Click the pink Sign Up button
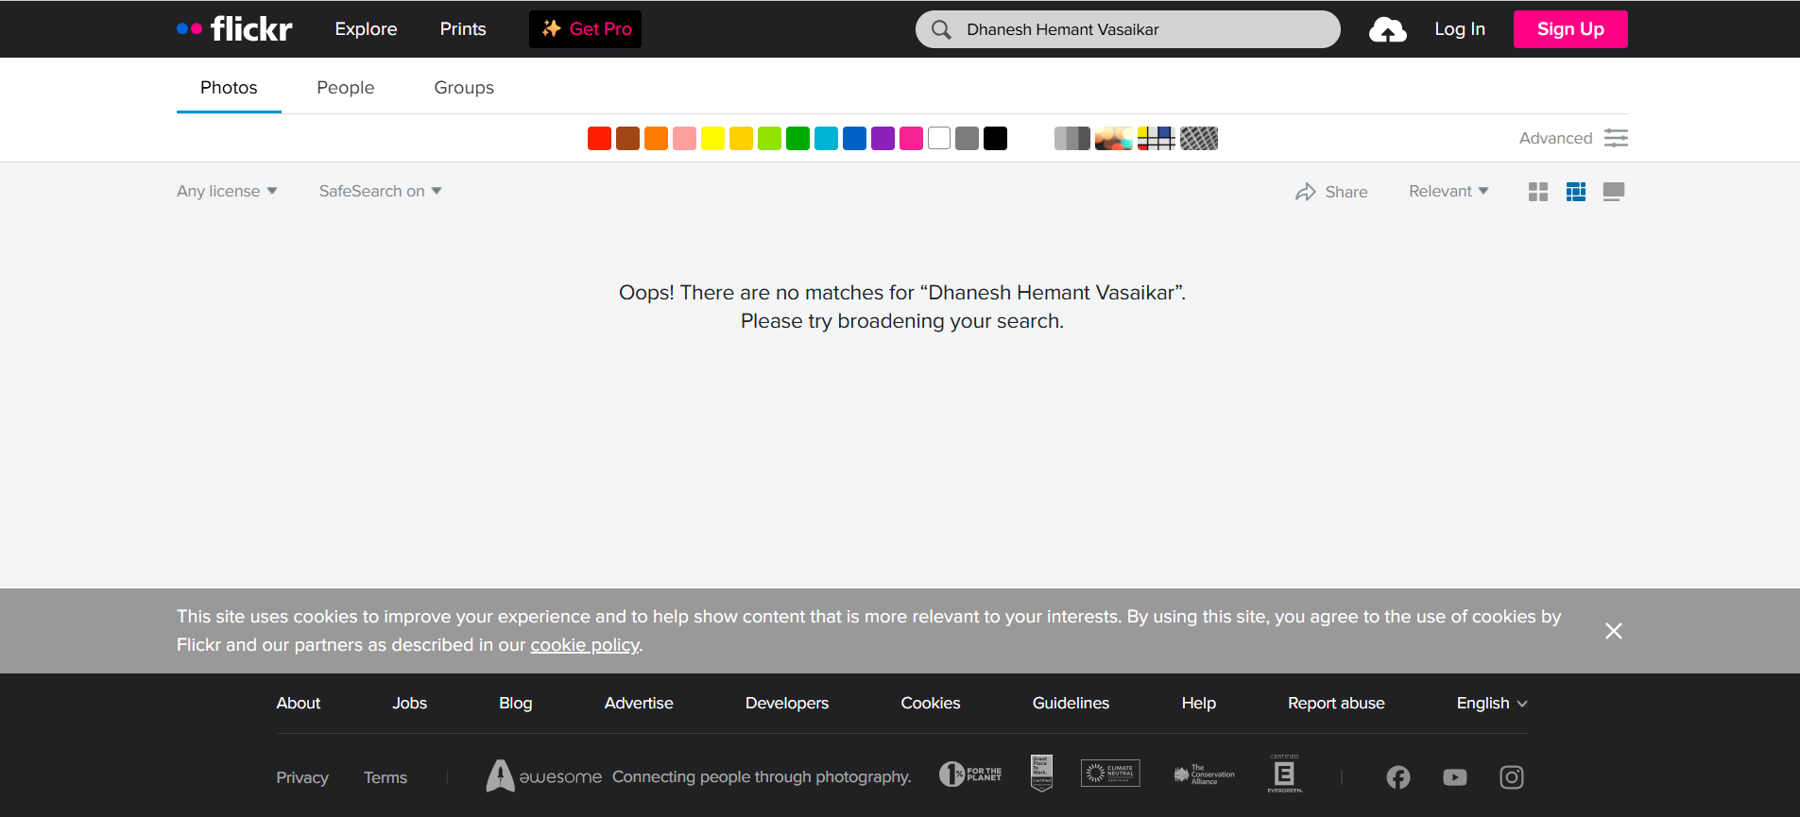The width and height of the screenshot is (1800, 817). (1570, 29)
